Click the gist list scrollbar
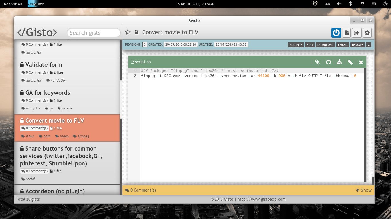The image size is (391, 219). pyautogui.click(x=121, y=99)
